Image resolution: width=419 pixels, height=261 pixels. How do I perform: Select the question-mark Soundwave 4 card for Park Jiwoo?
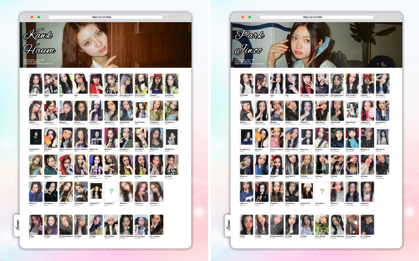point(322,192)
